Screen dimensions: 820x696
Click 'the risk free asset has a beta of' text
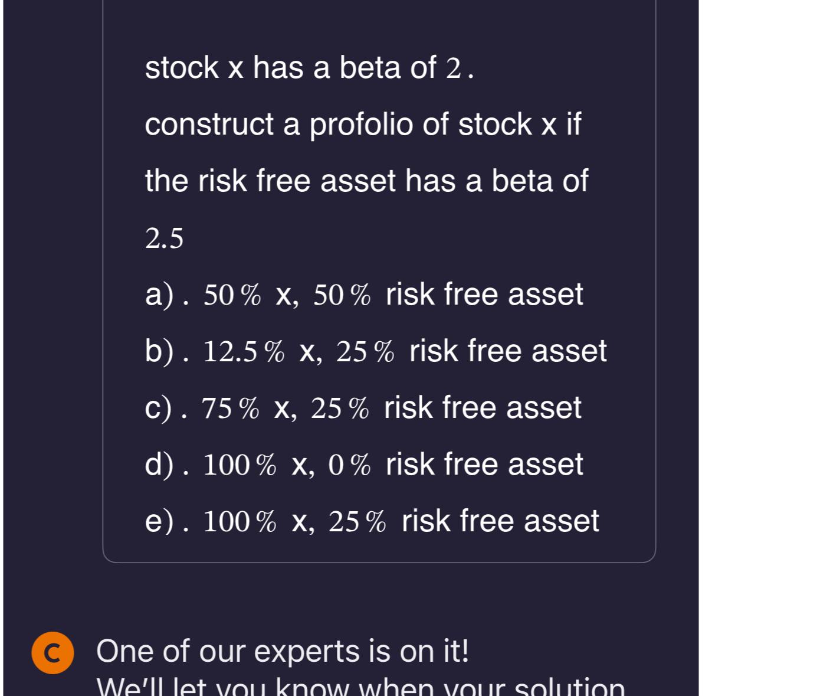point(366,181)
